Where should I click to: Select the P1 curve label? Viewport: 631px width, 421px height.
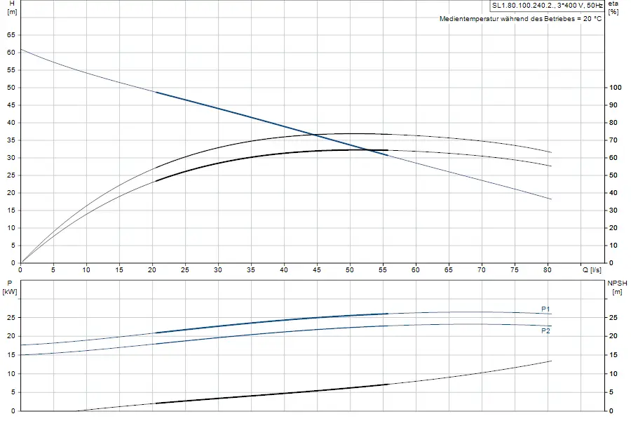pyautogui.click(x=545, y=309)
